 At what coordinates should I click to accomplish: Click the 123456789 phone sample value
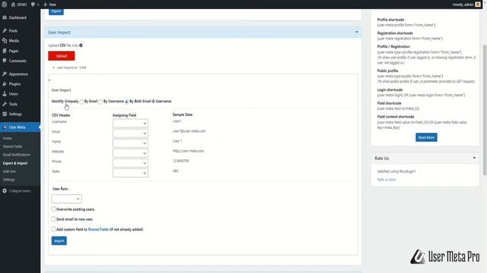[x=181, y=161]
